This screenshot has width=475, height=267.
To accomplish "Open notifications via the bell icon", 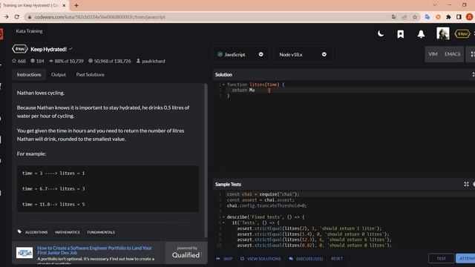I will point(421,34).
